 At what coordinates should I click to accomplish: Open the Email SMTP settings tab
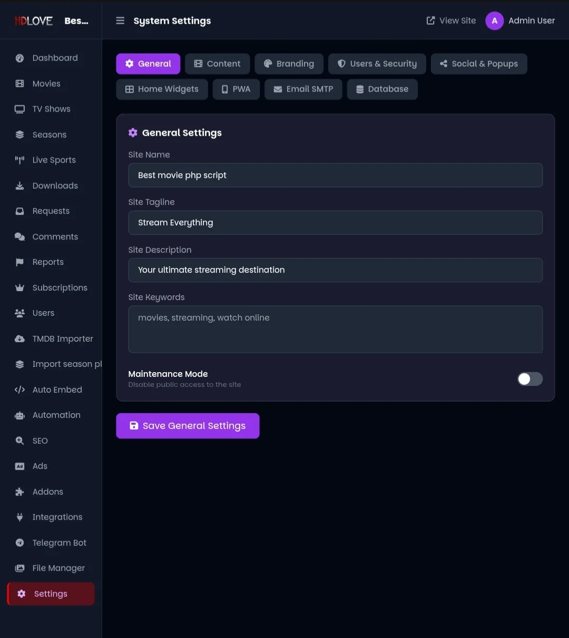tap(303, 89)
